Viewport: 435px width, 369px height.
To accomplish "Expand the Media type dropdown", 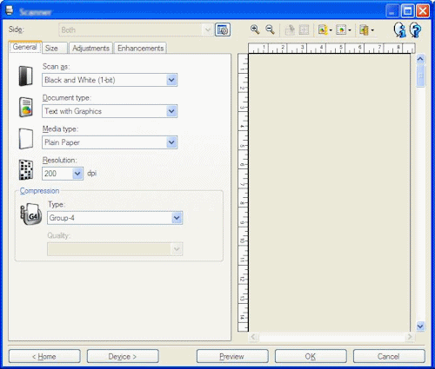I will coord(171,142).
